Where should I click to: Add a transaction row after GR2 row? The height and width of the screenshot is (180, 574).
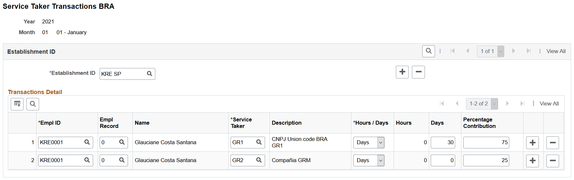point(532,161)
